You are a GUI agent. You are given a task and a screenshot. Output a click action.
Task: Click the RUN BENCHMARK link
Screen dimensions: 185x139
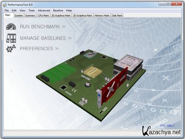click(43, 27)
